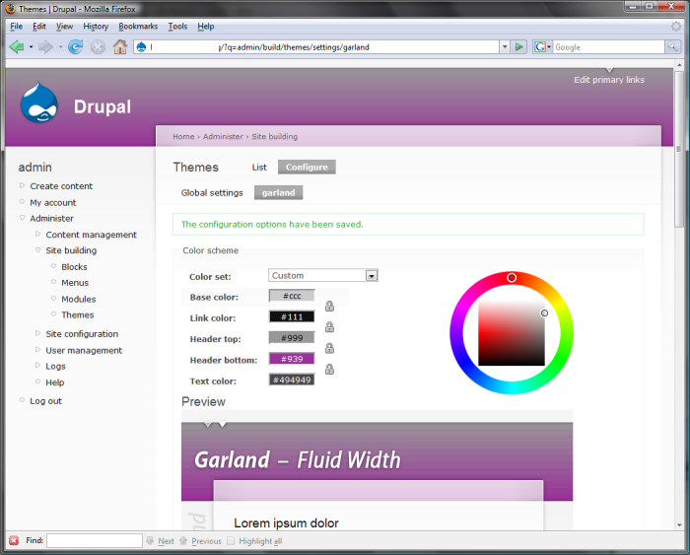690x555 pixels.
Task: Click the Google search box
Action: click(608, 46)
